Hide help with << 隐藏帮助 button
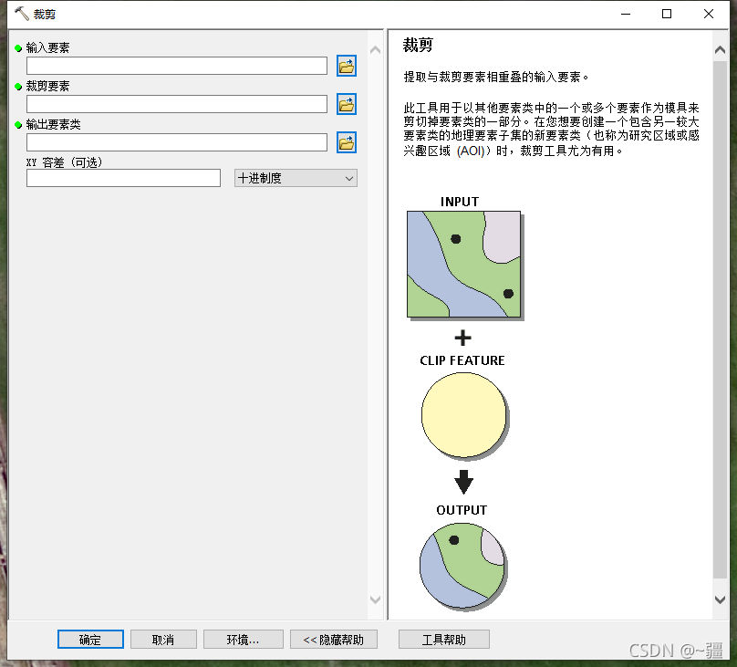This screenshot has height=667, width=737. pos(334,640)
